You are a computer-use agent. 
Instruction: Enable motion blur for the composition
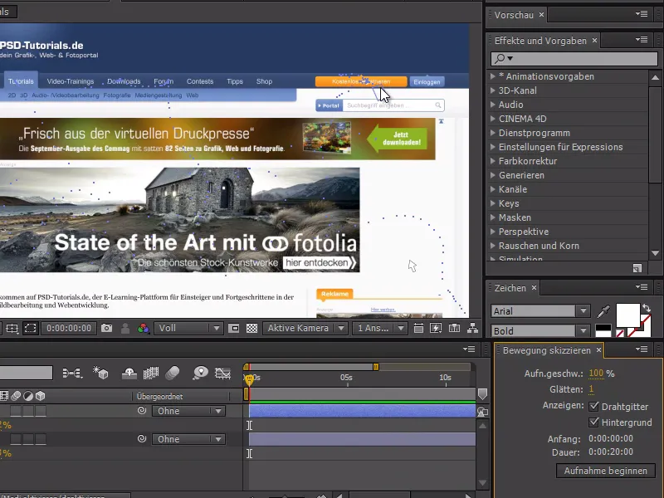(x=173, y=373)
